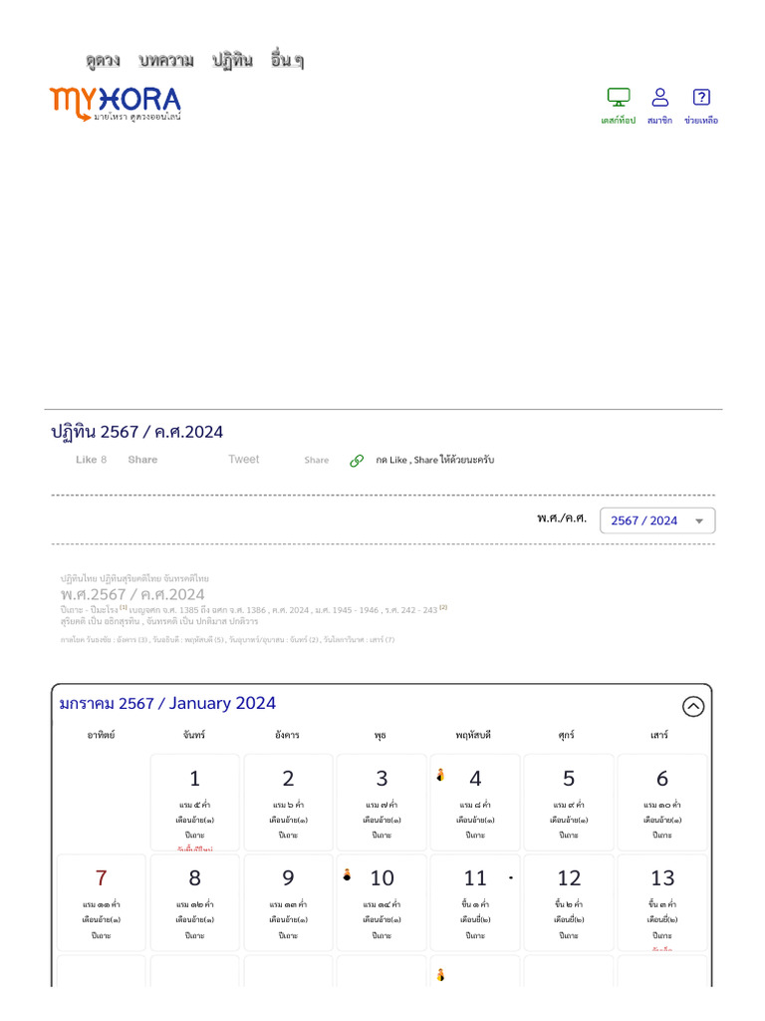Viewport: 765px width, 1021px height.
Task: Open the บทความ menu
Action: point(166,61)
